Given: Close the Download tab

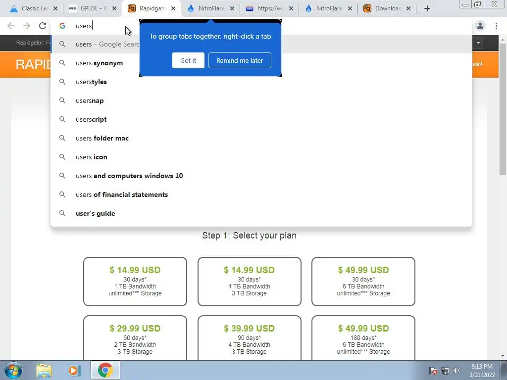Looking at the screenshot, I should [408, 8].
